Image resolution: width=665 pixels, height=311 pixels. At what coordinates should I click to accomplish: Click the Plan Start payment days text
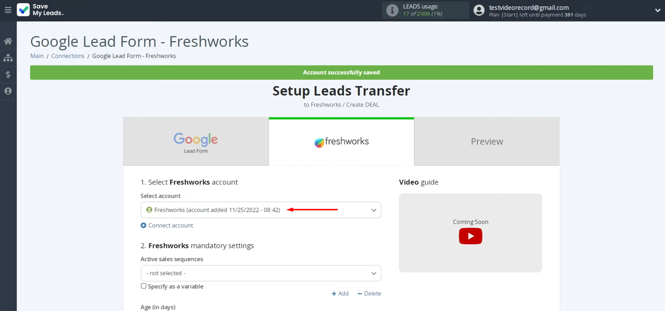tap(537, 15)
